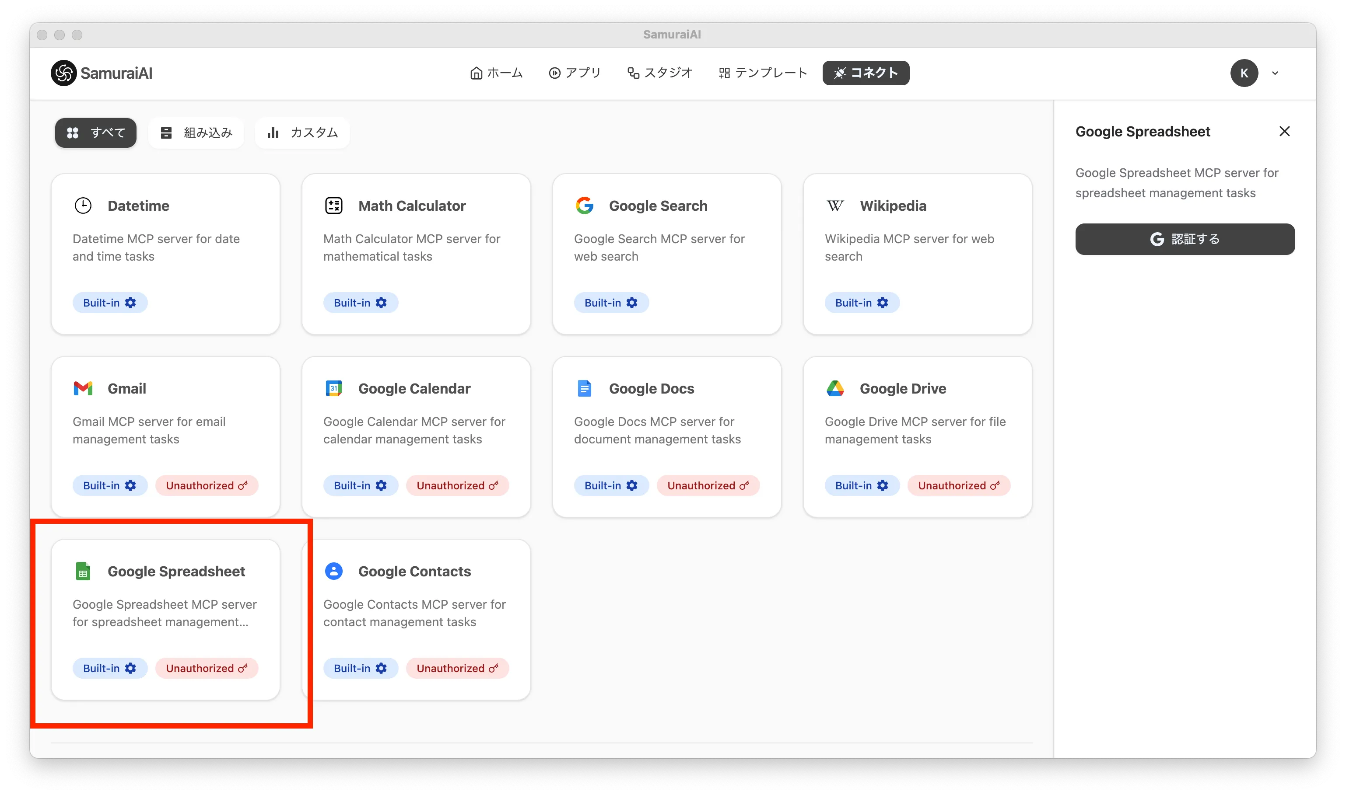Click the SamuraiAI logo icon
Viewport: 1346px width, 795px height.
(63, 73)
